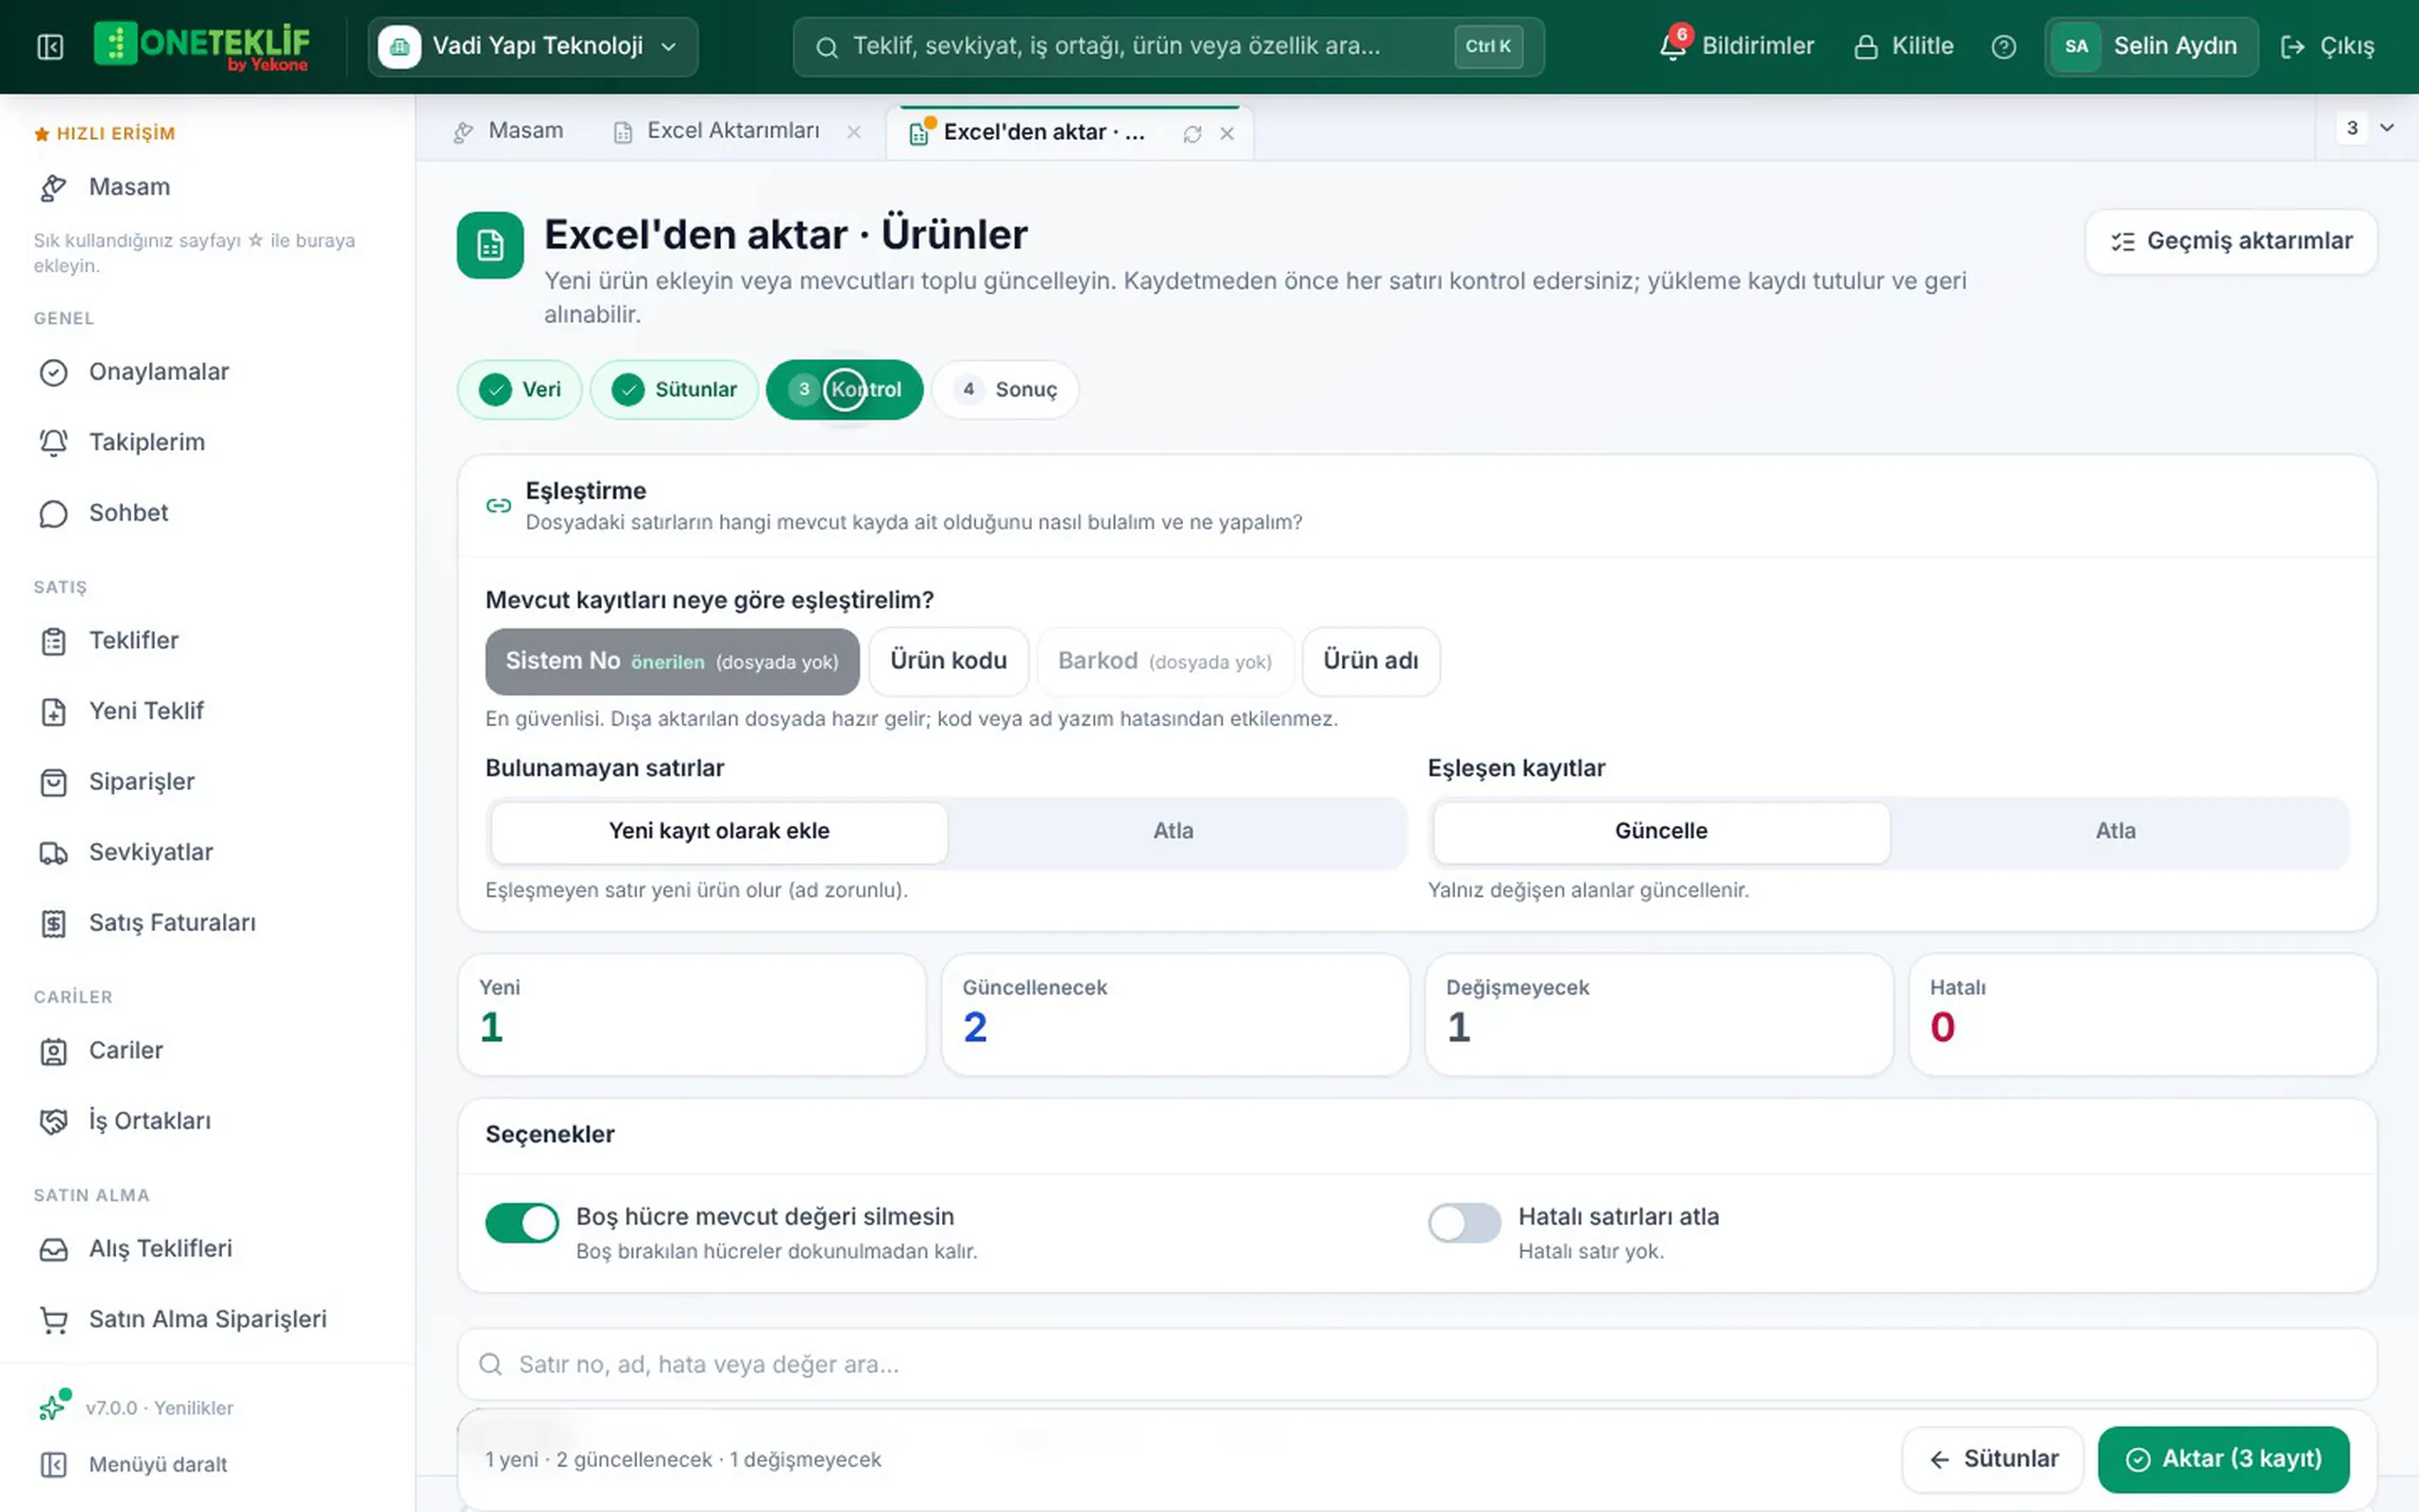The width and height of the screenshot is (2419, 1512).
Task: Open Sohbet chat in sidebar
Action: click(x=207, y=513)
